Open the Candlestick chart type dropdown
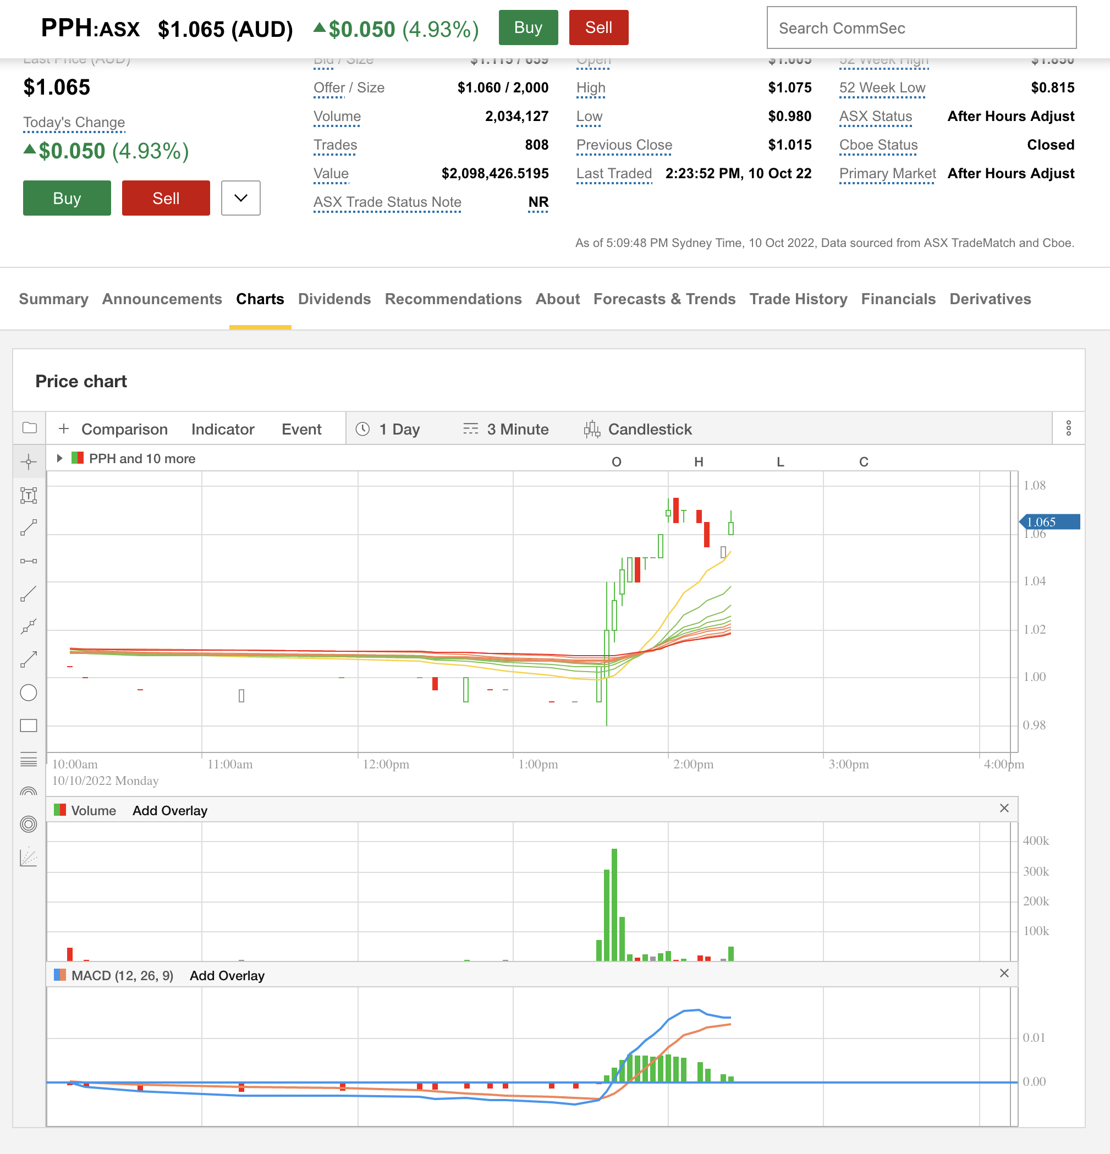The width and height of the screenshot is (1110, 1154). [638, 429]
